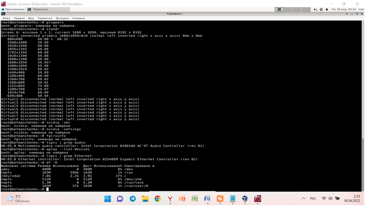Screen dimensions: 365x206
Task: Click the 'xrandr' command line
Action: click(x=30, y=29)
